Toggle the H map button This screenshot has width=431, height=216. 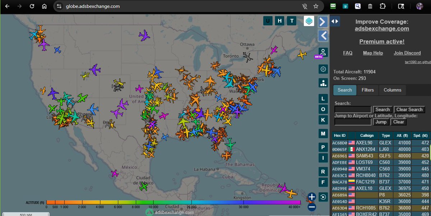[x=279, y=21]
